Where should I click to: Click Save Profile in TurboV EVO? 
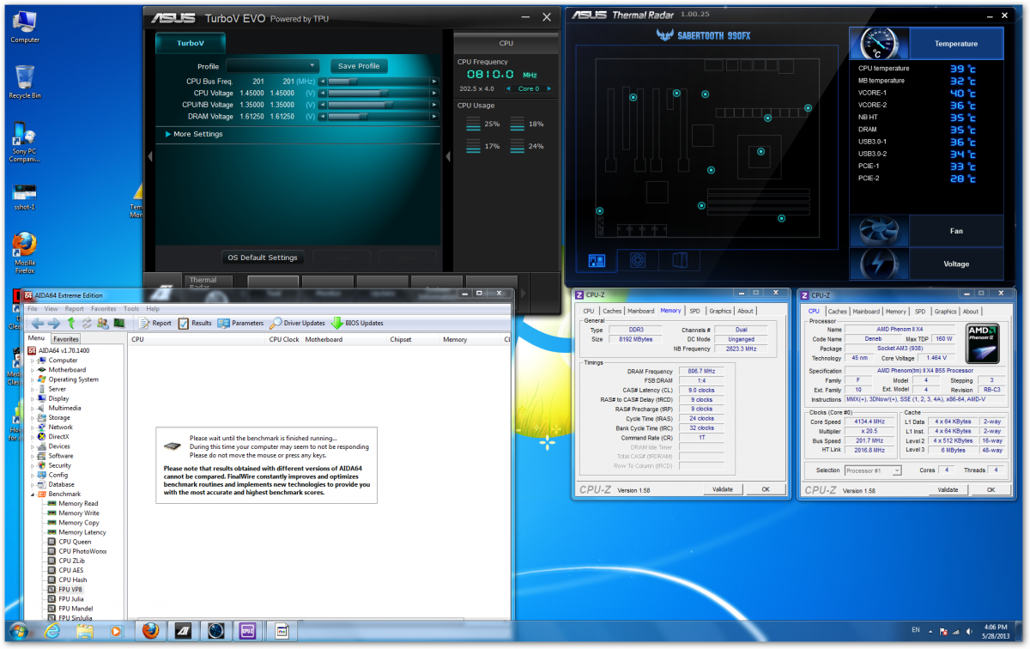coord(359,66)
